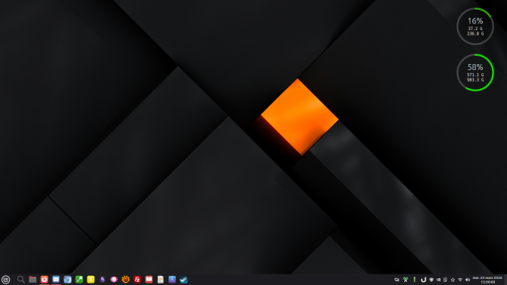The height and width of the screenshot is (285, 507).
Task: Launch the FileZilla icon in the panel
Action: coord(137,280)
